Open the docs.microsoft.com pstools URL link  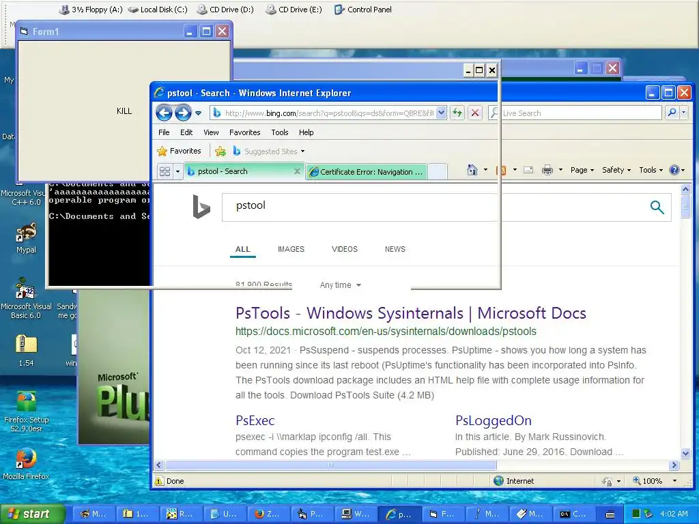(x=386, y=332)
